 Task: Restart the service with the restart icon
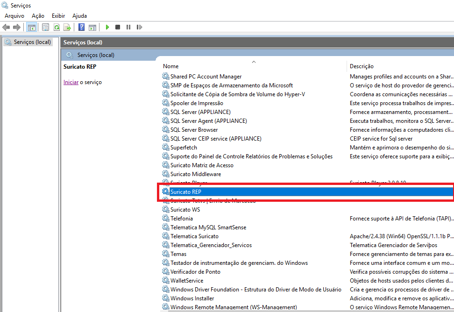(139, 27)
